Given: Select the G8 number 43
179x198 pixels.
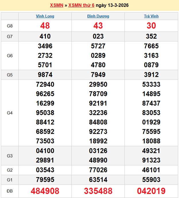Looking at the screenshot, I should pyautogui.click(x=98, y=26).
